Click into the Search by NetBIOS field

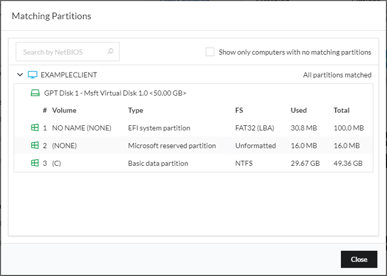[x=67, y=52]
